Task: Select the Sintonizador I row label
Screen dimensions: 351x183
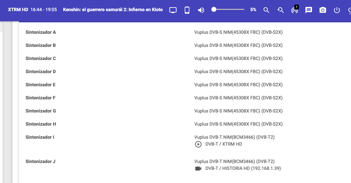Action: coord(40,137)
